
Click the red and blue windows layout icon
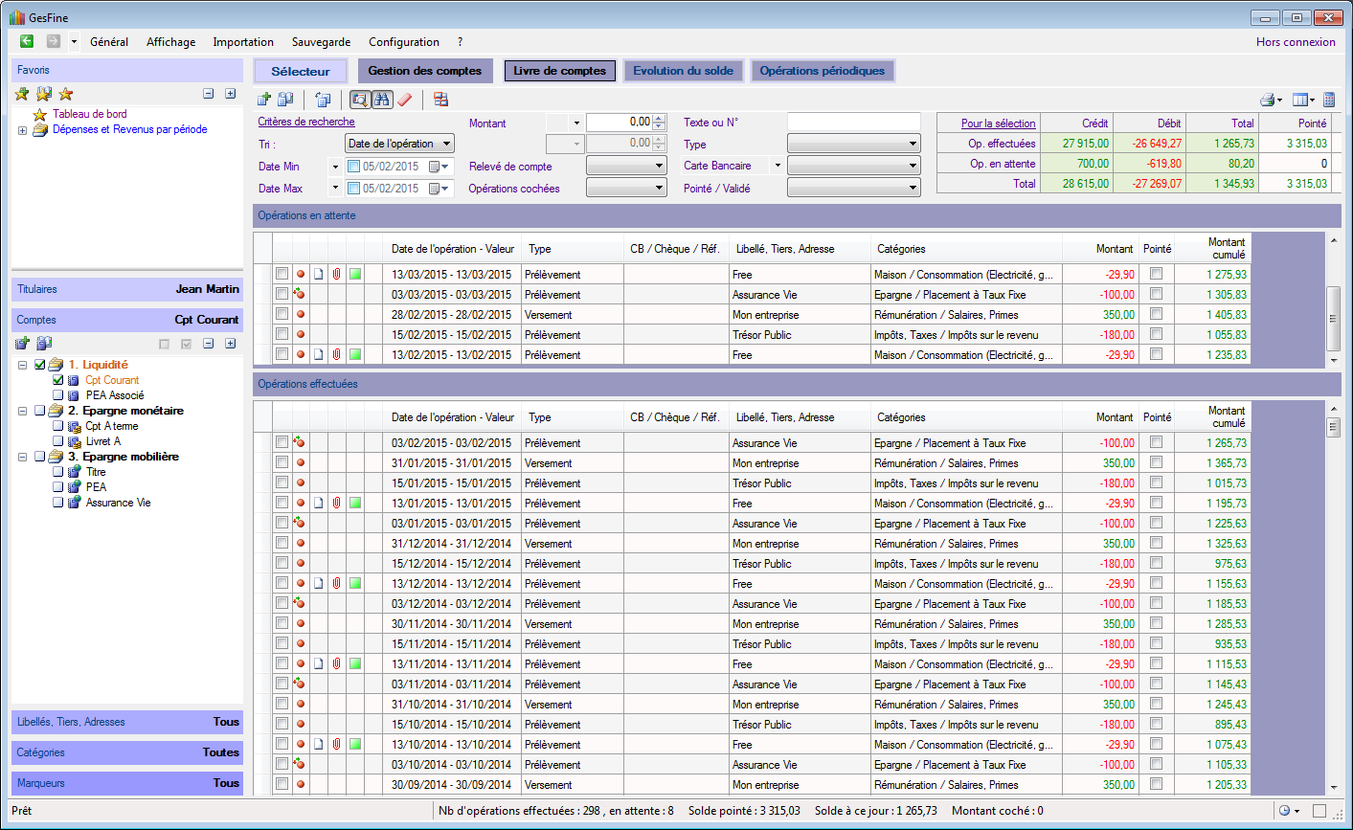point(440,100)
